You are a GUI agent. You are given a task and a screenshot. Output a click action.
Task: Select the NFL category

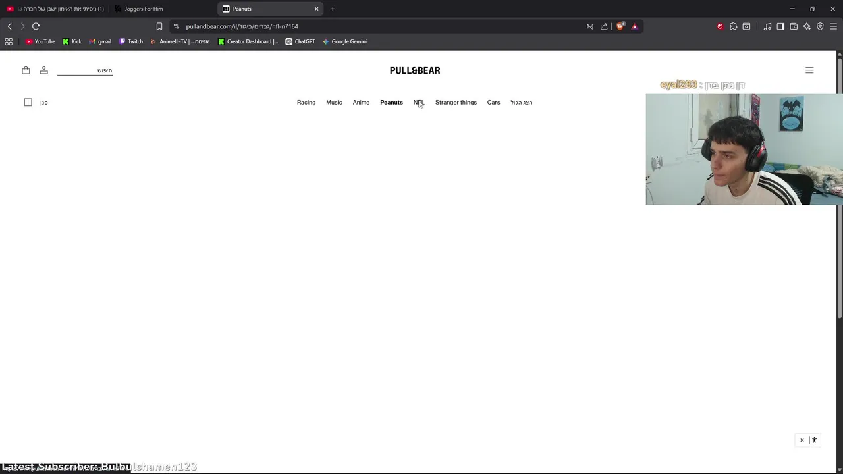[419, 103]
